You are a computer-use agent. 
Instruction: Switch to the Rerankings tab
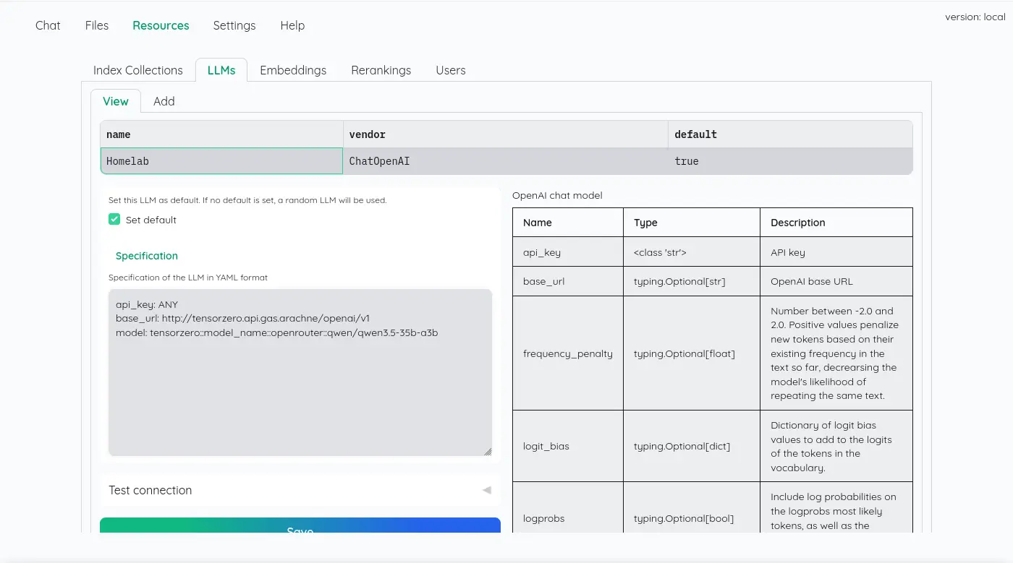381,70
